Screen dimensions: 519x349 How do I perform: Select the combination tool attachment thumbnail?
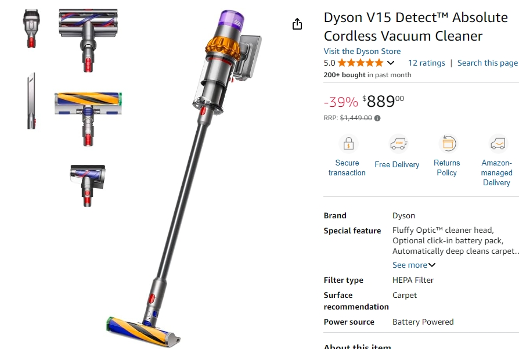coord(31,28)
